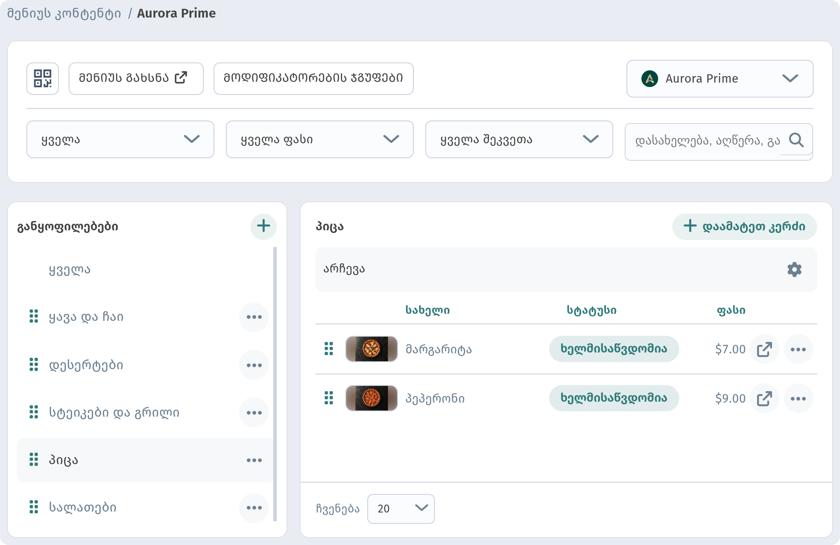Screen dimensions: 840x545
Task: Click drag handle of პეპერონი row
Action: [x=329, y=398]
